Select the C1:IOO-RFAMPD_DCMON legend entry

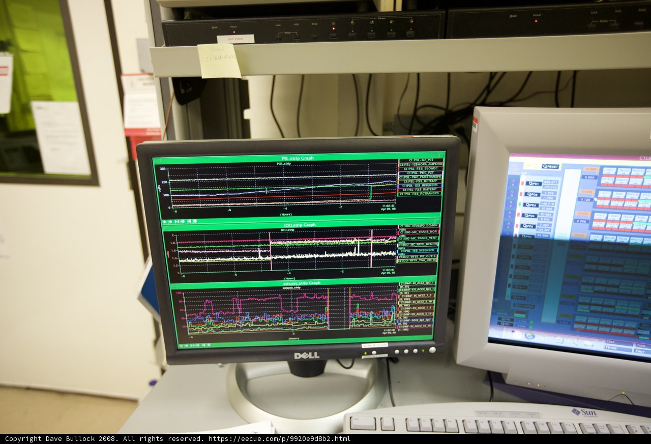(419, 225)
